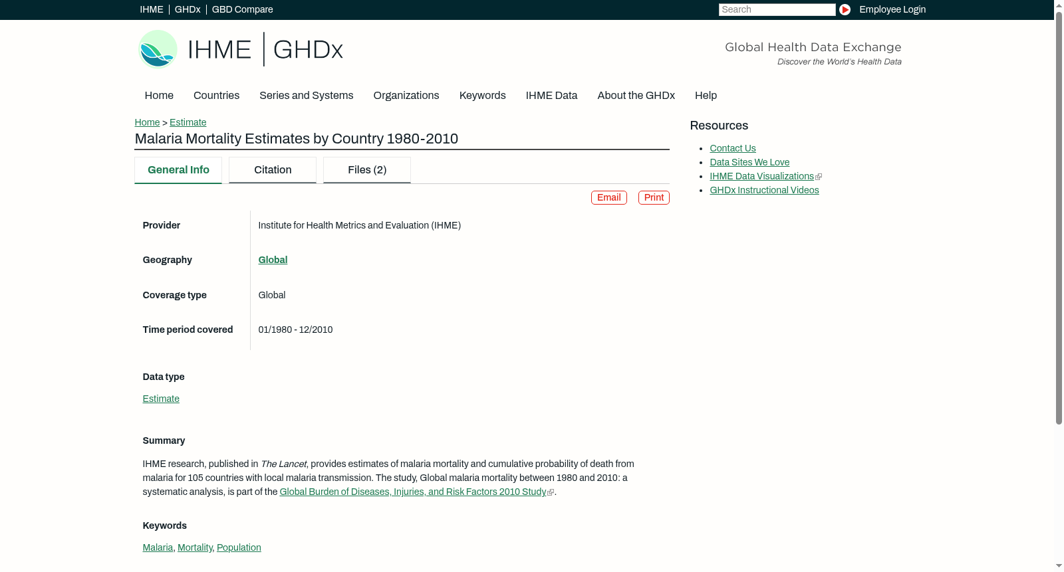
Task: Open the Keywords menu item
Action: coord(483,96)
